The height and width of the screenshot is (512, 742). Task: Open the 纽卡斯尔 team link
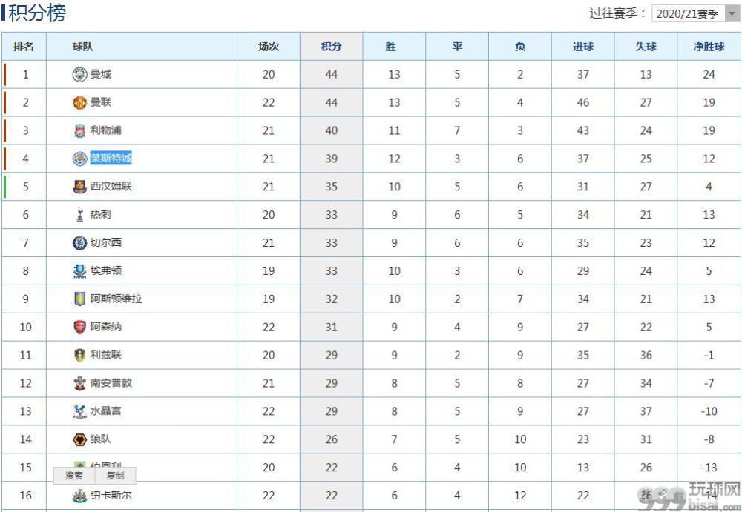pyautogui.click(x=111, y=495)
